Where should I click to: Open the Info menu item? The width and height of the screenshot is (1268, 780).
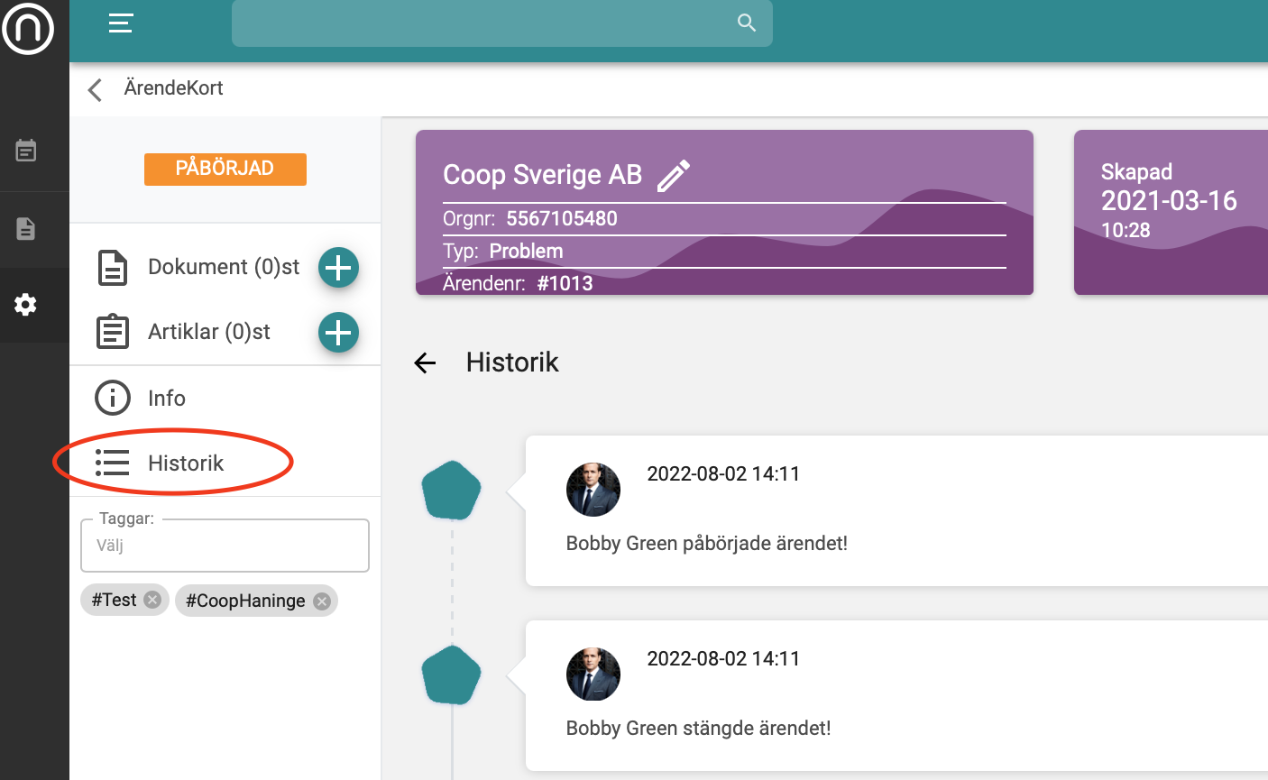click(x=167, y=399)
